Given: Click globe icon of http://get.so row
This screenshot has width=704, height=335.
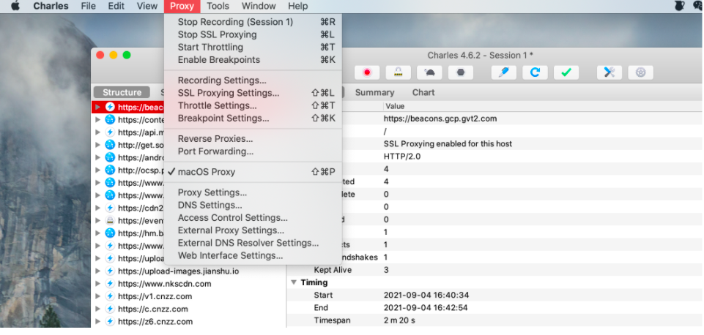Looking at the screenshot, I should pos(110,145).
